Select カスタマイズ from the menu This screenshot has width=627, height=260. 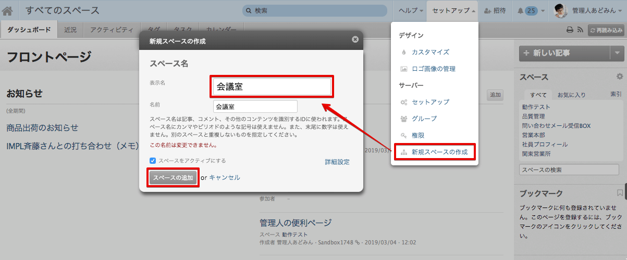pos(430,52)
